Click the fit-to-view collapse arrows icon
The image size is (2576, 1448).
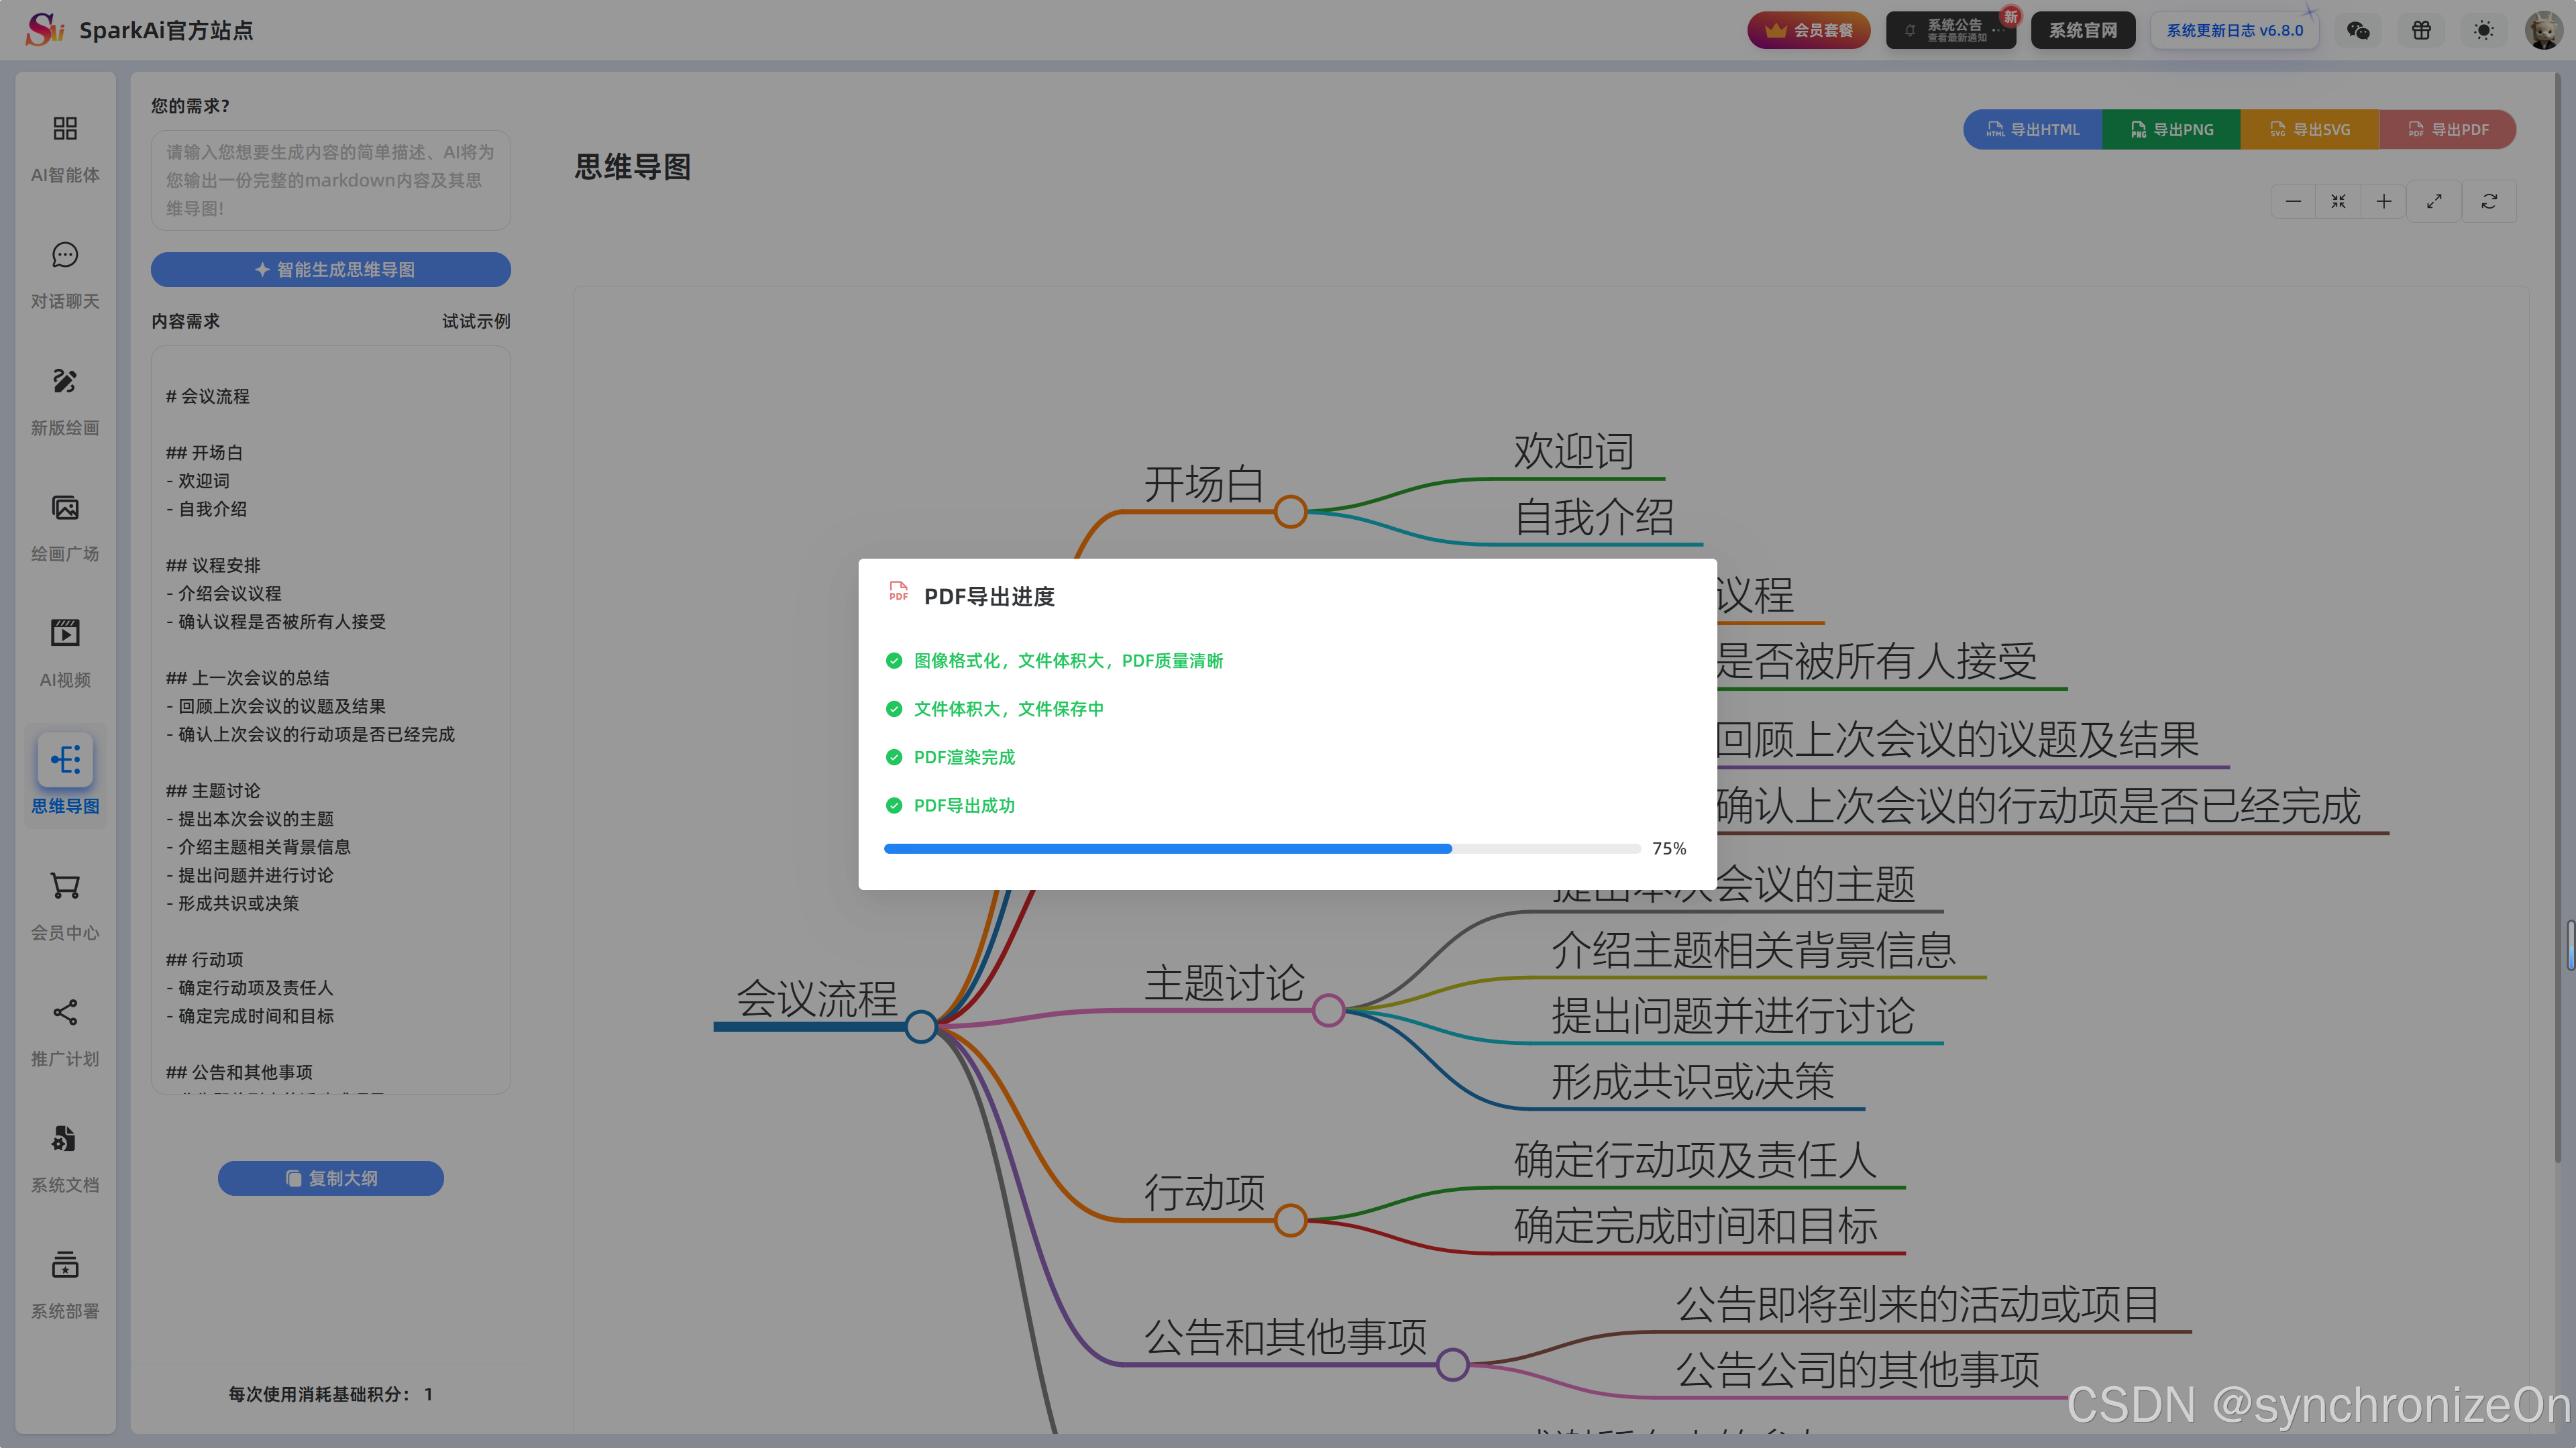tap(2338, 202)
